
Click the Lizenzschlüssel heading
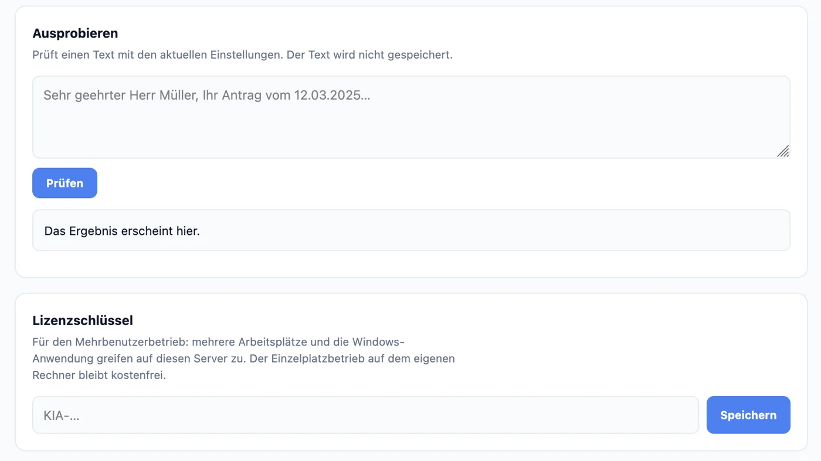tap(83, 320)
